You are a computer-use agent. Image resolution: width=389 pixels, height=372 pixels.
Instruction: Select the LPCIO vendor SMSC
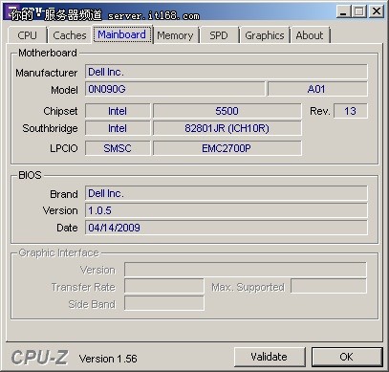click(x=118, y=148)
